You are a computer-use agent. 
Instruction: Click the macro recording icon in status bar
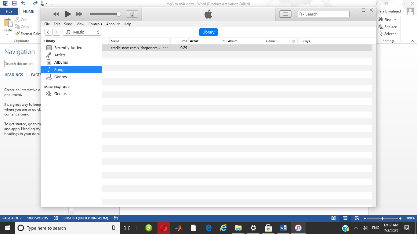coord(116,218)
